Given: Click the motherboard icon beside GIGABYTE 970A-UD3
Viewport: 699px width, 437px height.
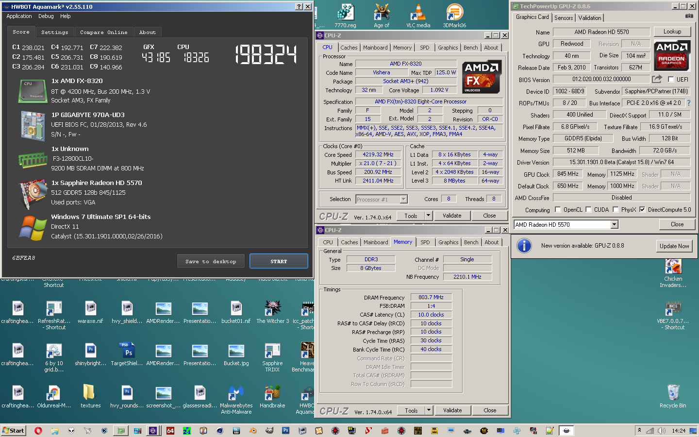Looking at the screenshot, I should click(33, 126).
